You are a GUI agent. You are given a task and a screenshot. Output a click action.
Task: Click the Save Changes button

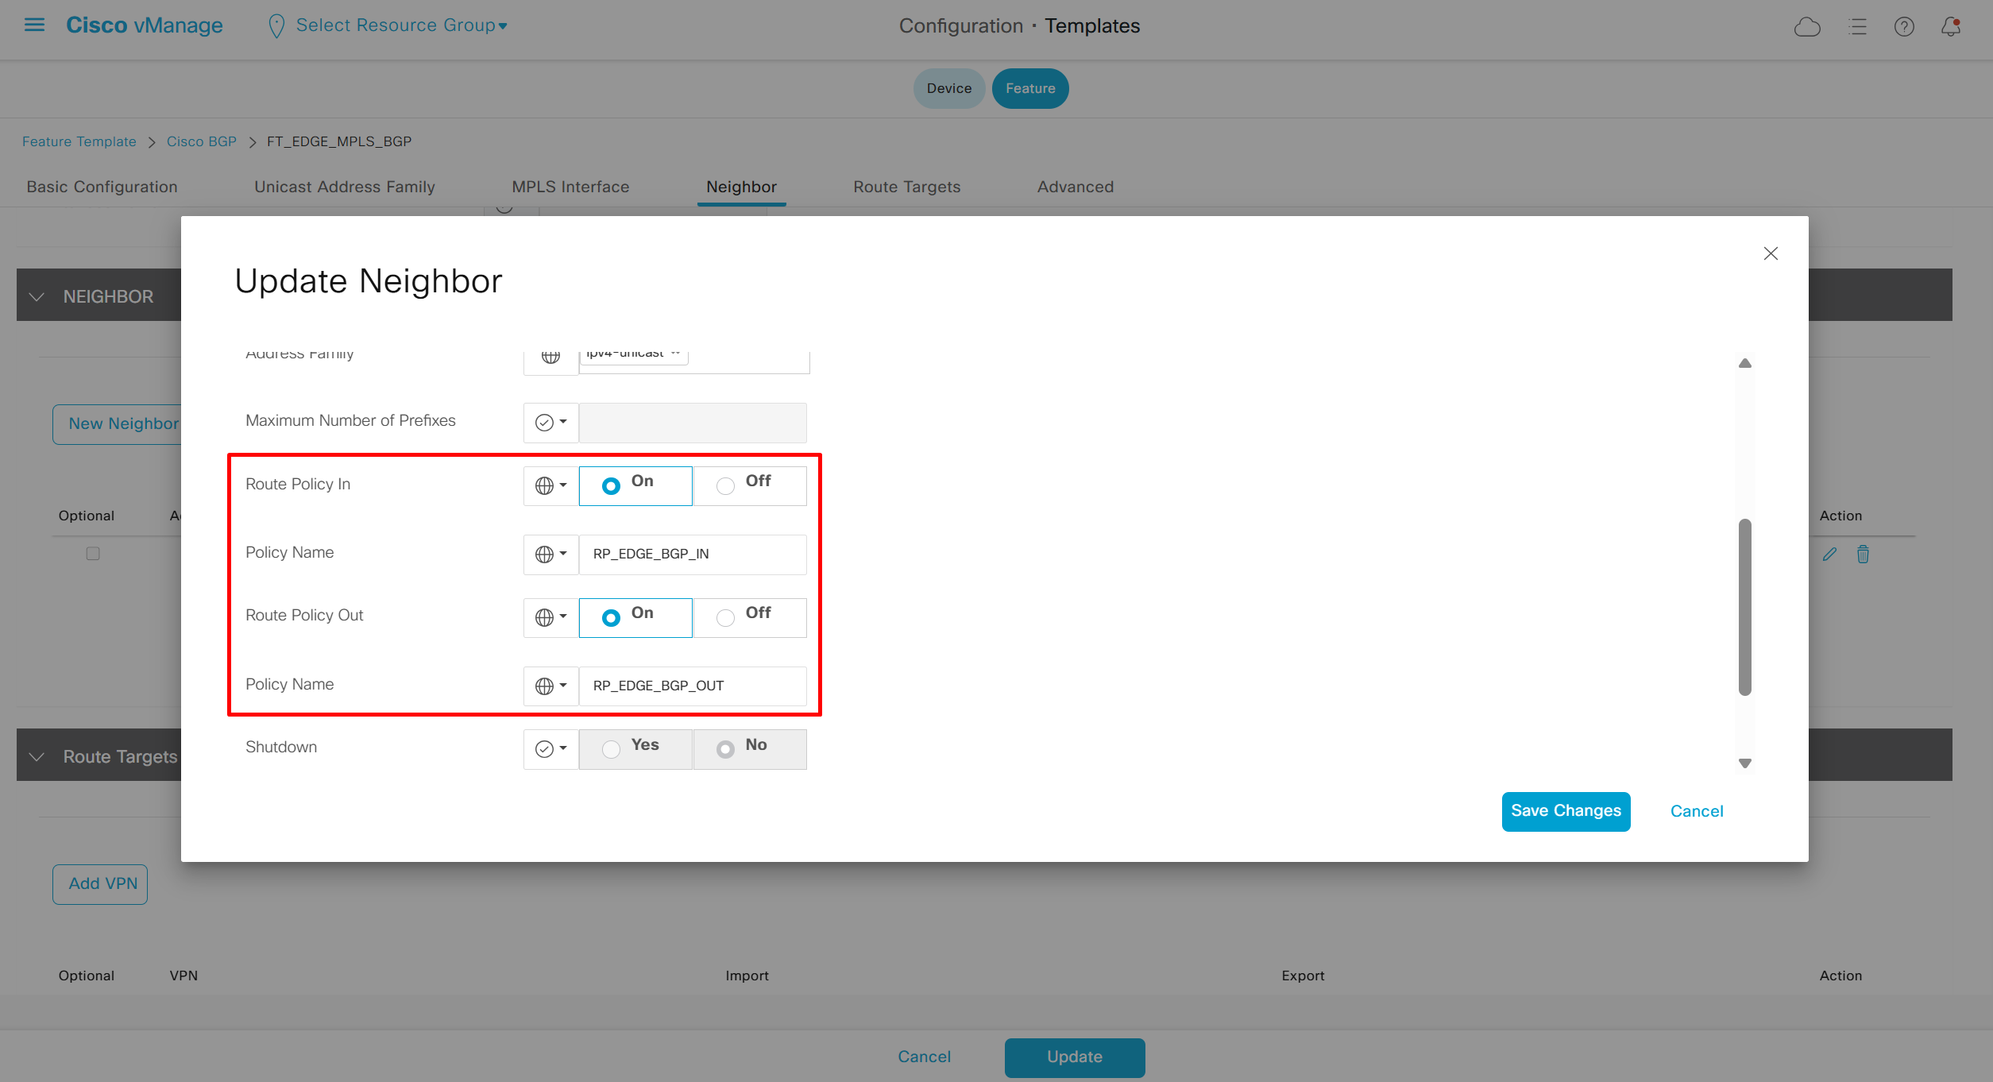(x=1565, y=811)
